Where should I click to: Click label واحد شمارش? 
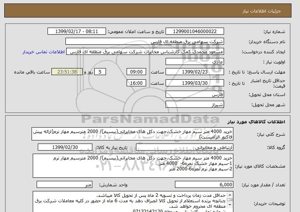tap(113, 185)
